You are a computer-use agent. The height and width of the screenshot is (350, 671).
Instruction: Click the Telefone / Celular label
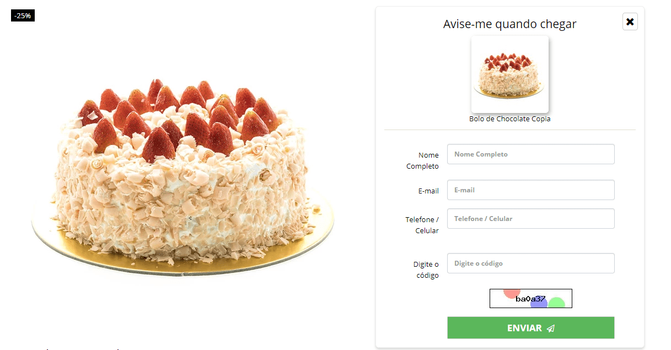[x=422, y=225]
